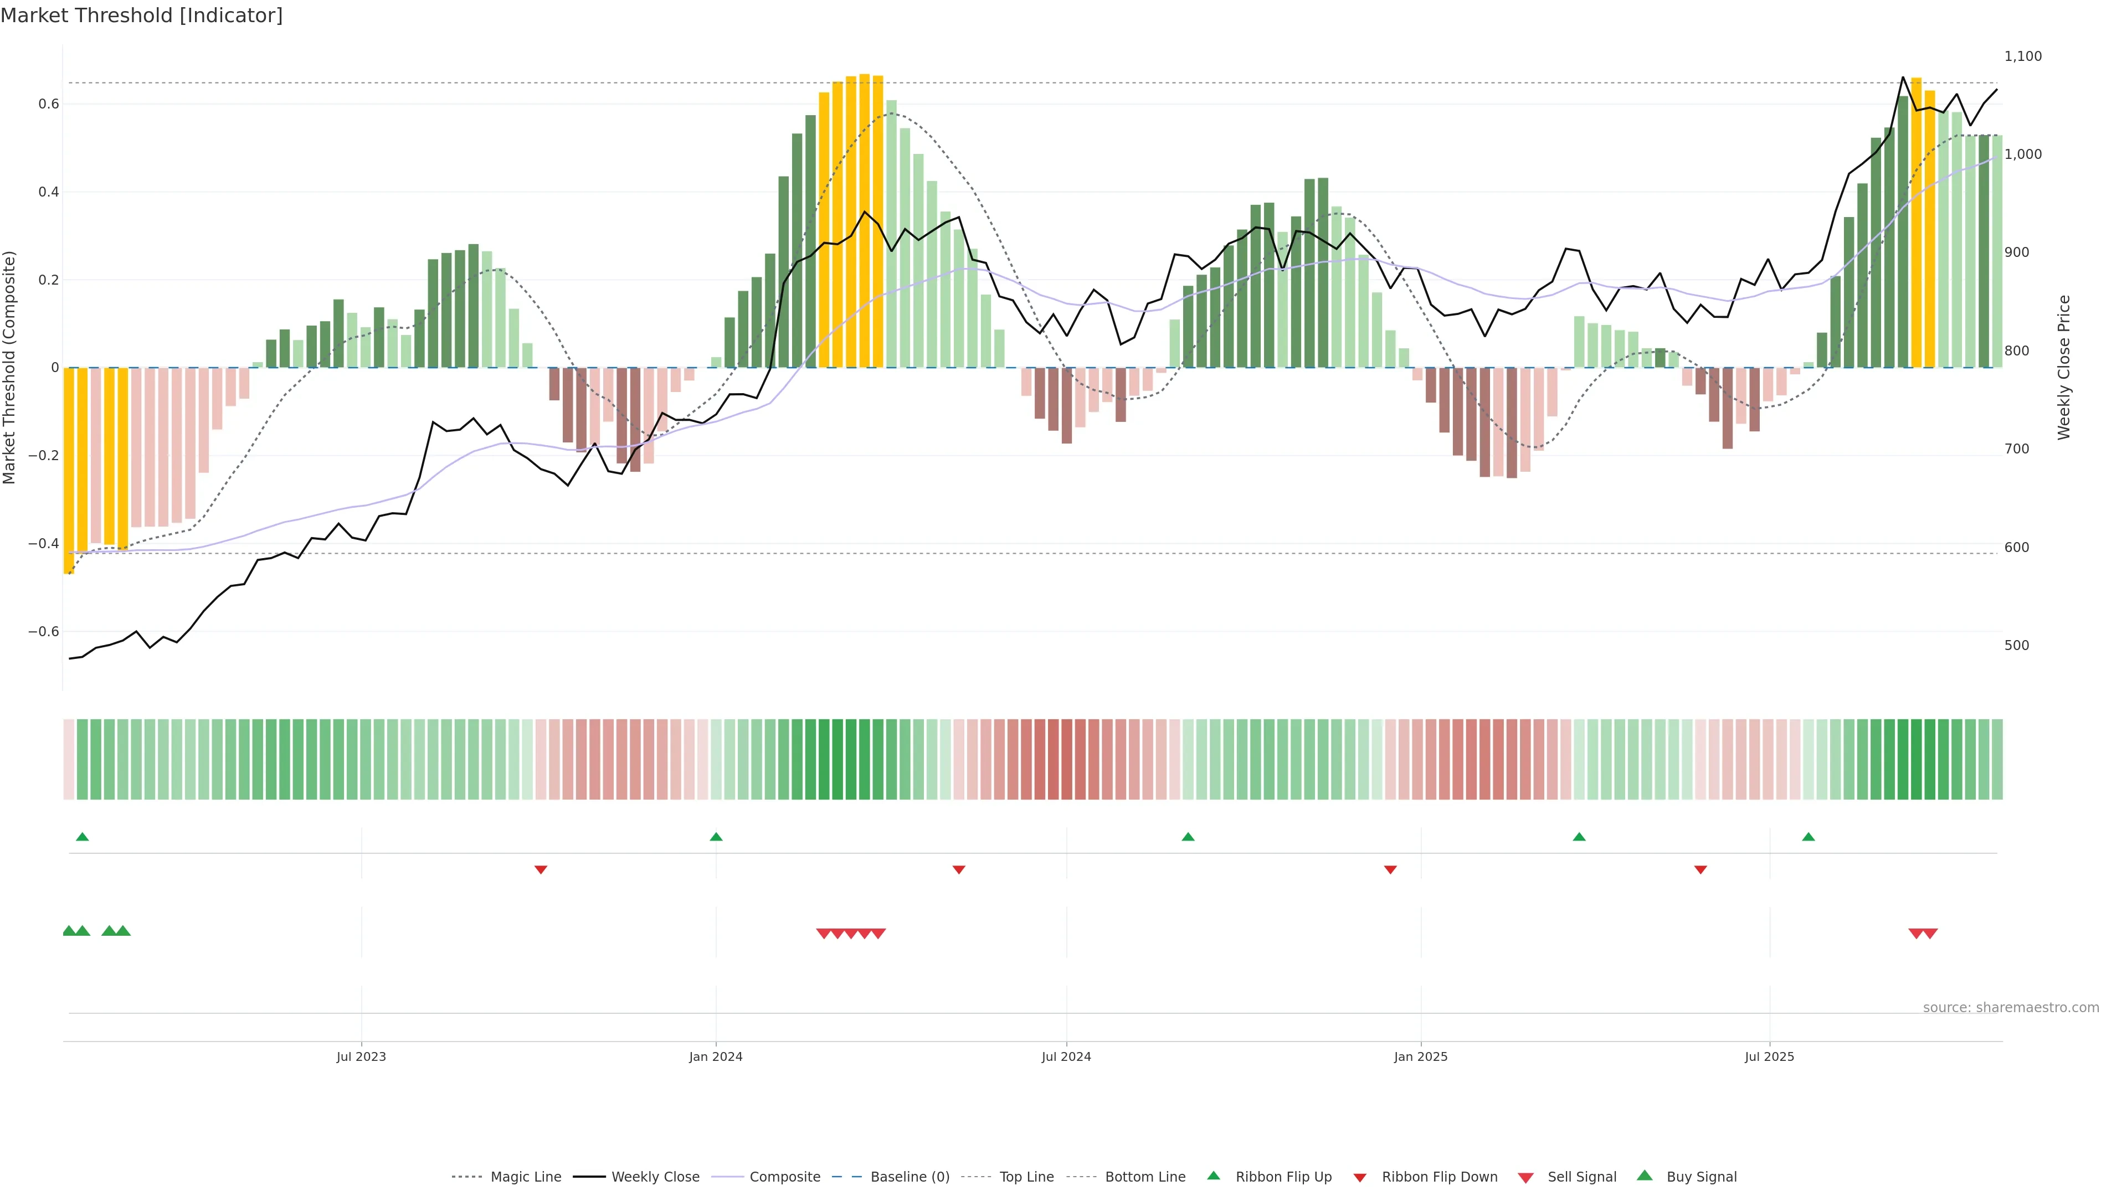This screenshot has height=1196, width=2127.
Task: Click the leftmost green Buy Signal triangle
Action: click(x=69, y=931)
